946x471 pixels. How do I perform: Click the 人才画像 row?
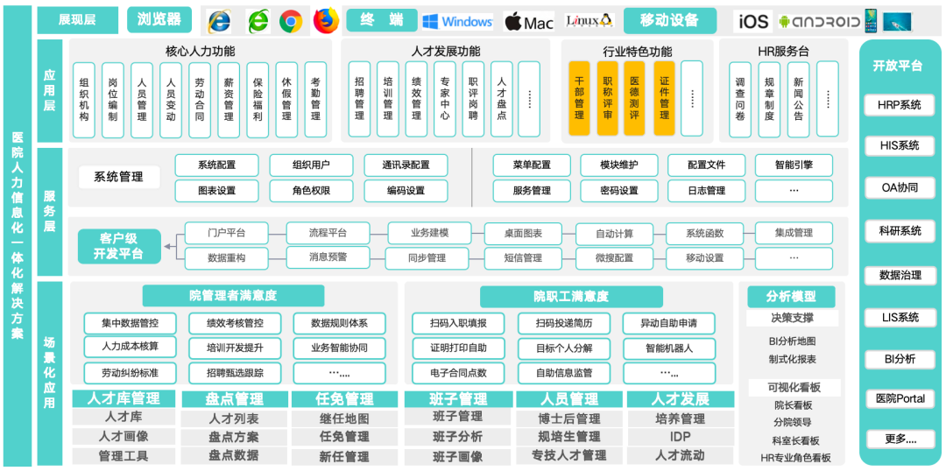pos(124,436)
